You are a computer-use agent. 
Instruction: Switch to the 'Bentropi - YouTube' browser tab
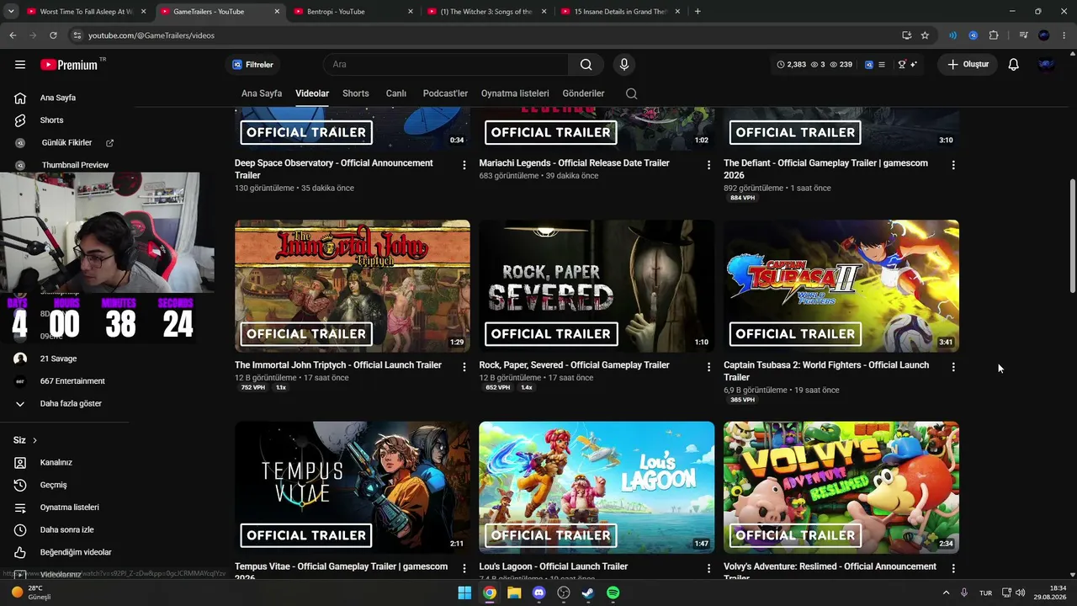pyautogui.click(x=353, y=12)
